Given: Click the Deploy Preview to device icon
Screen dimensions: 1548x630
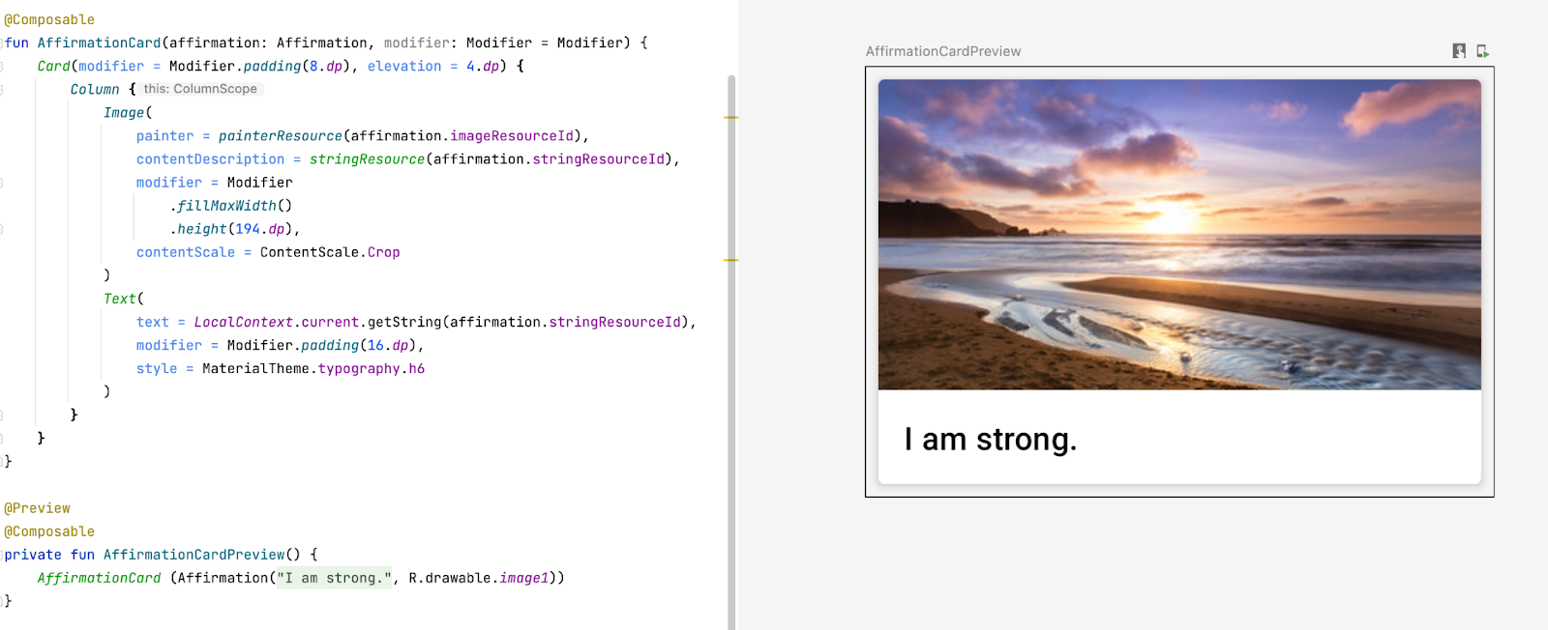Looking at the screenshot, I should 1482,51.
